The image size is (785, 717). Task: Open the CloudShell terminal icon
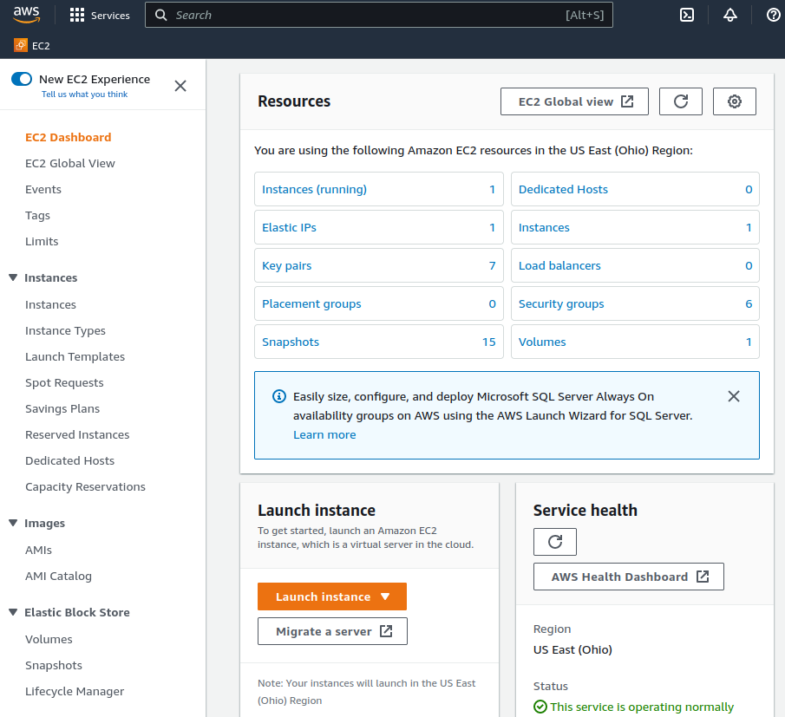[x=686, y=15]
